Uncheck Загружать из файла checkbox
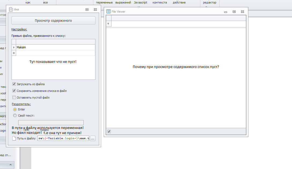This screenshot has width=292, height=169. coord(14,84)
